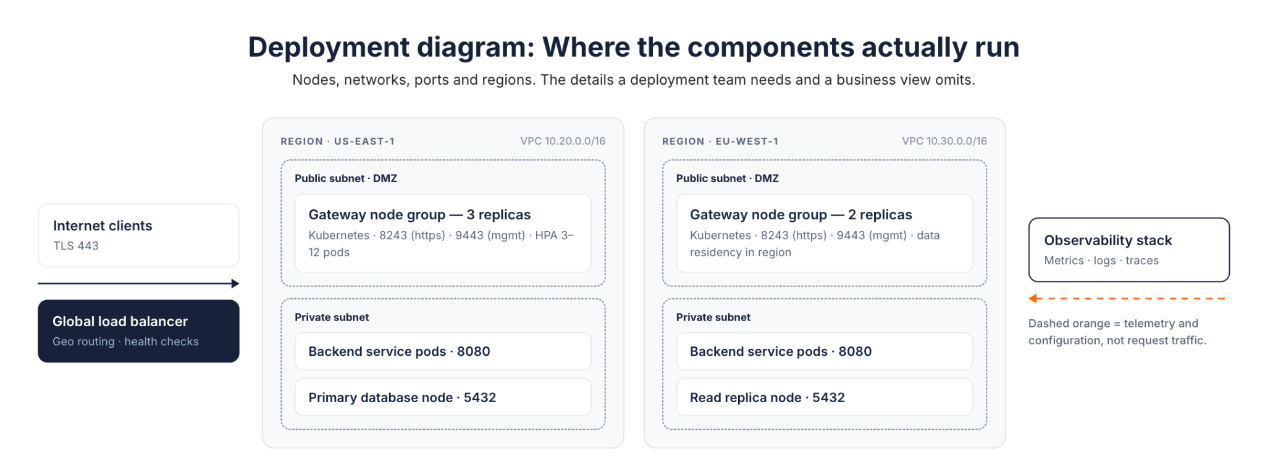Click "Public subnet · DMZ" in US-East-1
Screen dimensions: 1265x475
346,179
